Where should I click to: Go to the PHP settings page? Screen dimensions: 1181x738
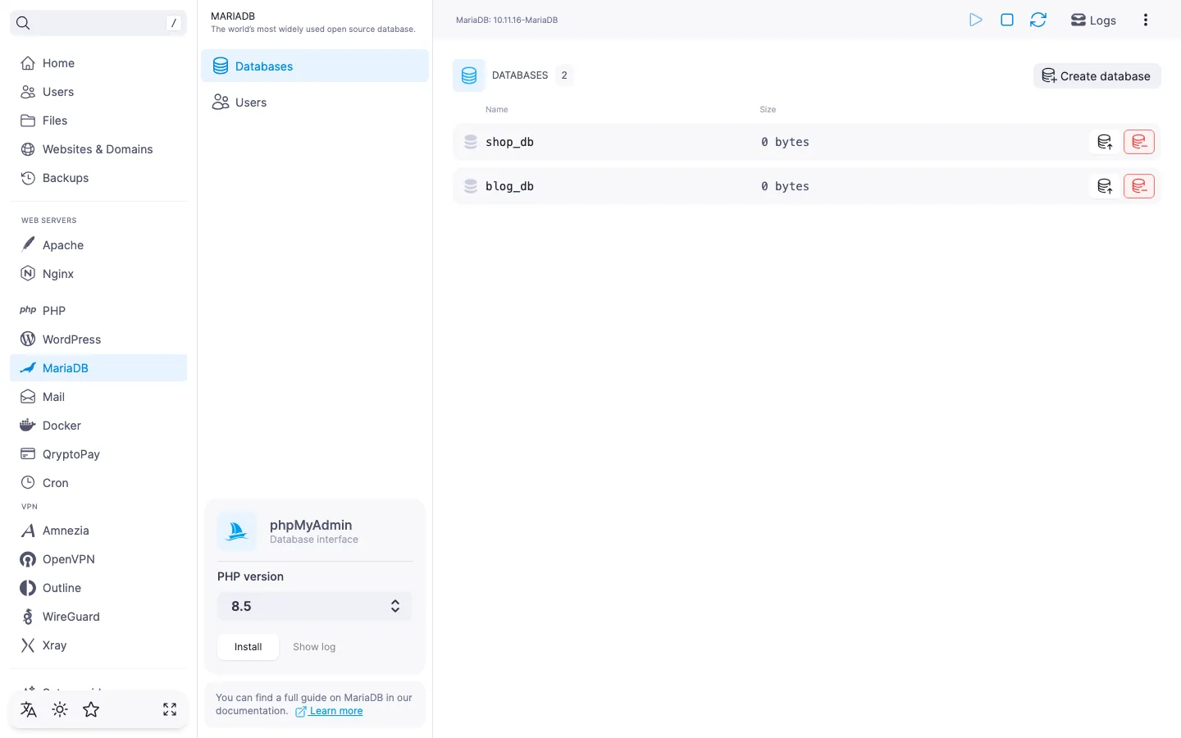tap(98, 311)
